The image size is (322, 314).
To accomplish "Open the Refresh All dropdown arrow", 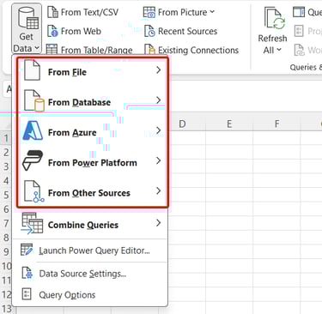I will click(279, 50).
